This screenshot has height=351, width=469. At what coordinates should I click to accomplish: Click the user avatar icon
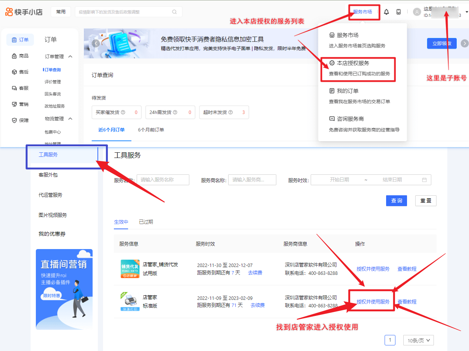coord(417,12)
